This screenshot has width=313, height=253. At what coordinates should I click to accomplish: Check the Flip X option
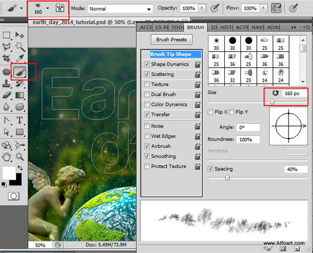pyautogui.click(x=210, y=112)
